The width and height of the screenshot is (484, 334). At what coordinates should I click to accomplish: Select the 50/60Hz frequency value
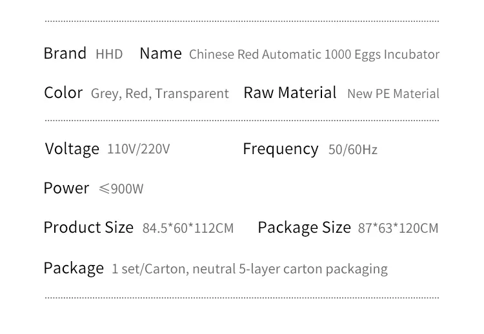pos(352,150)
